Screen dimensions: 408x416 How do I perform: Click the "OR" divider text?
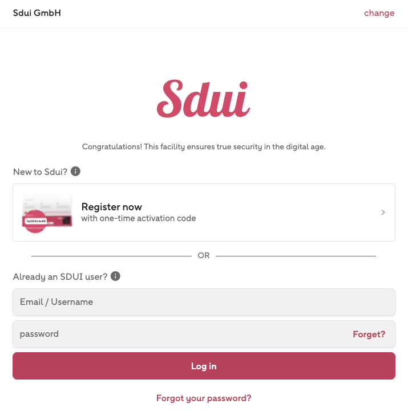tap(204, 256)
